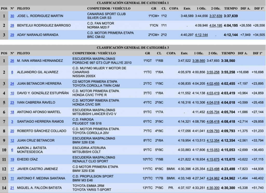Select number 18 link for Antonio Afonso Martel
Viewport: 266px width, 193px height.
12,112
